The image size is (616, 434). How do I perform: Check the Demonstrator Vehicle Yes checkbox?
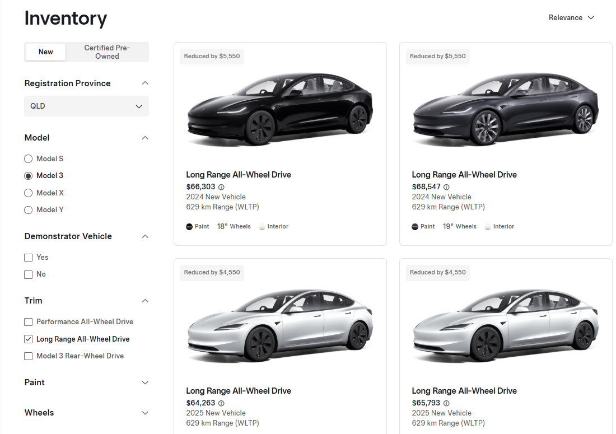point(28,257)
